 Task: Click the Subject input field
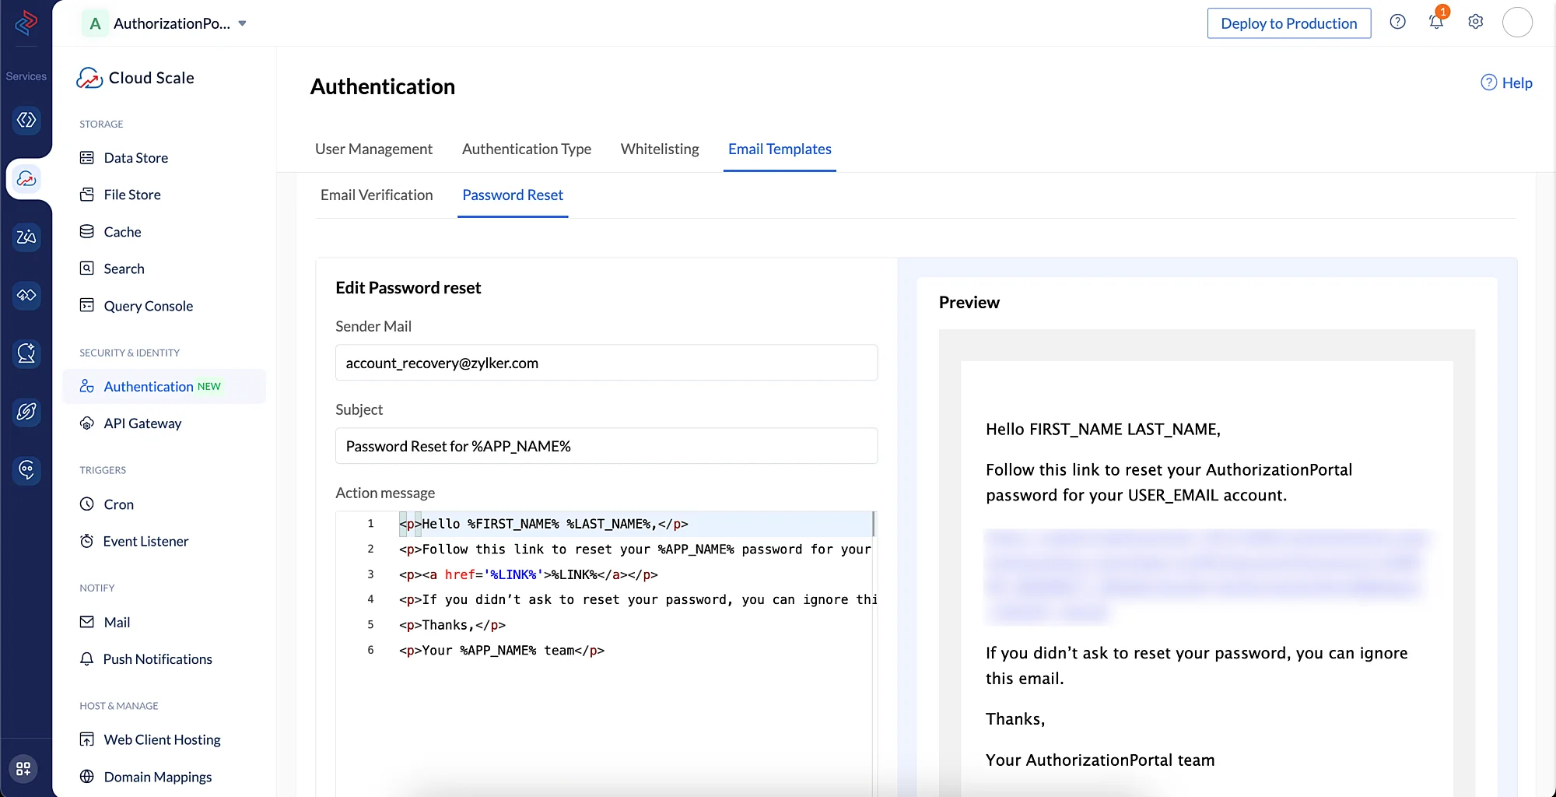(607, 446)
